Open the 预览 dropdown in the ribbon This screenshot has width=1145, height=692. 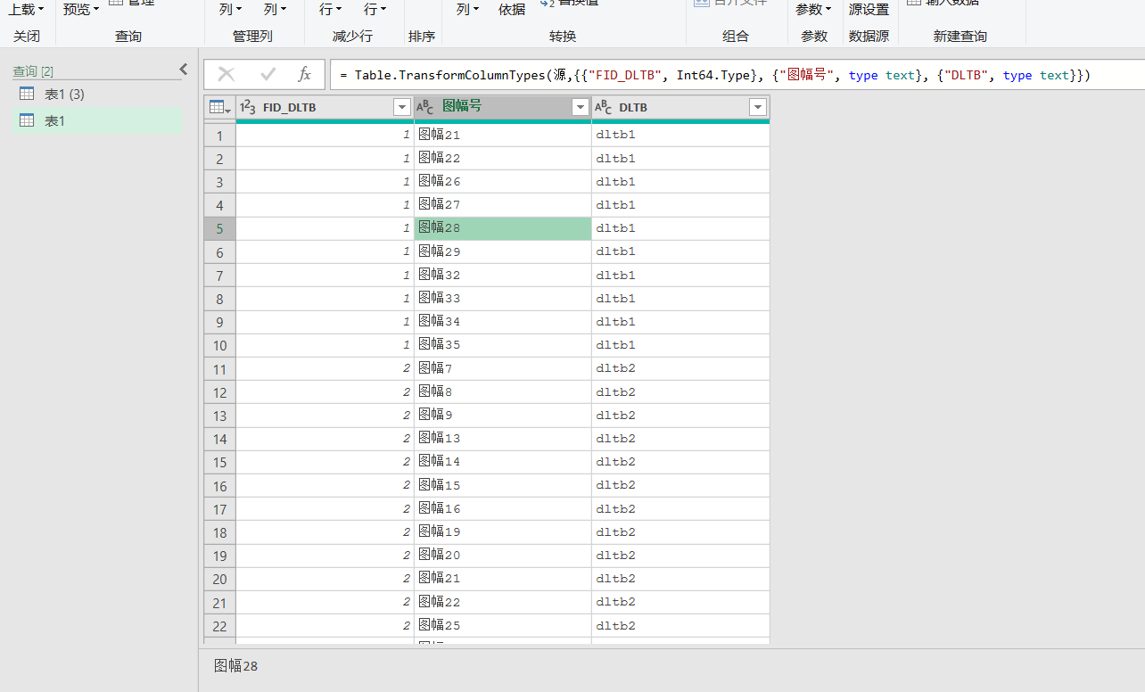click(81, 9)
